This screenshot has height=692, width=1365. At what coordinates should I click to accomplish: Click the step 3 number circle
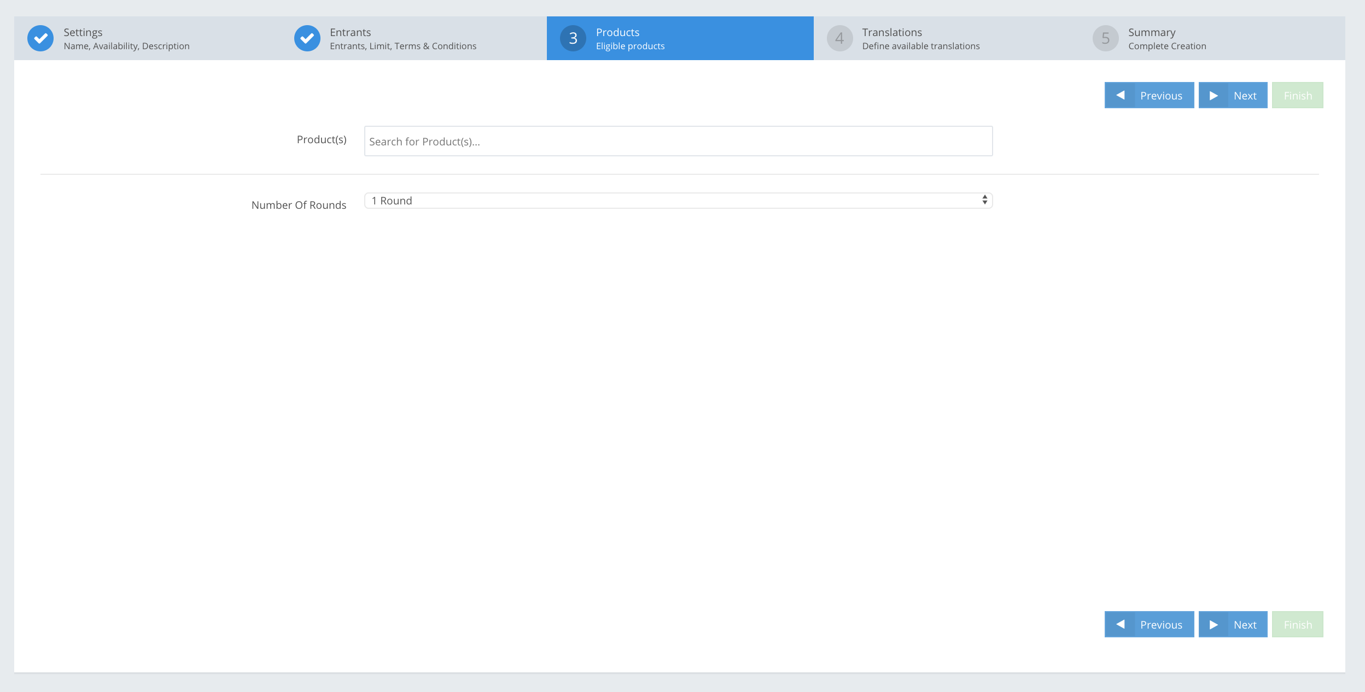coord(573,38)
